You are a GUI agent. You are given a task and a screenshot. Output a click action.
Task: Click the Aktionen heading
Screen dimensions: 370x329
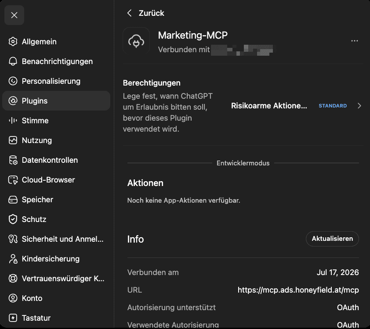[x=145, y=183]
